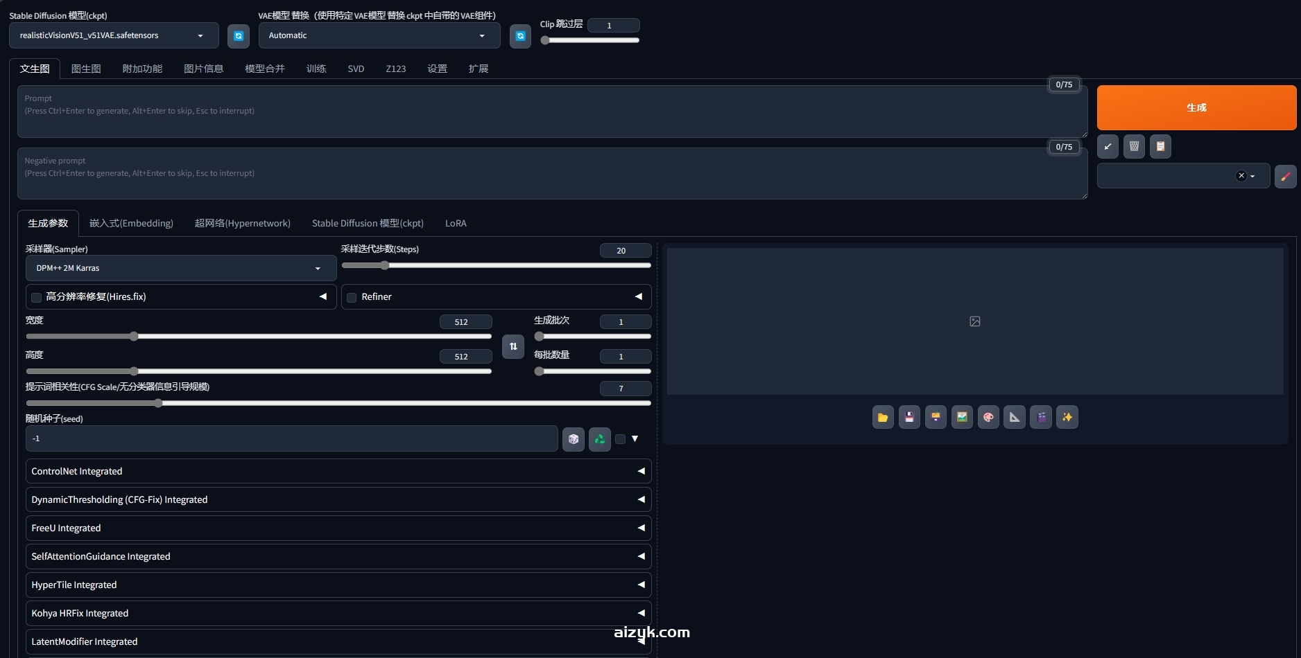This screenshot has width=1301, height=658.
Task: Tick the extra seed options checkbox
Action: coord(620,439)
